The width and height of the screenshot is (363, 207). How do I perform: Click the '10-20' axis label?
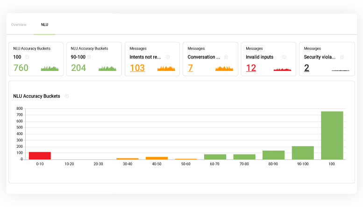click(69, 164)
